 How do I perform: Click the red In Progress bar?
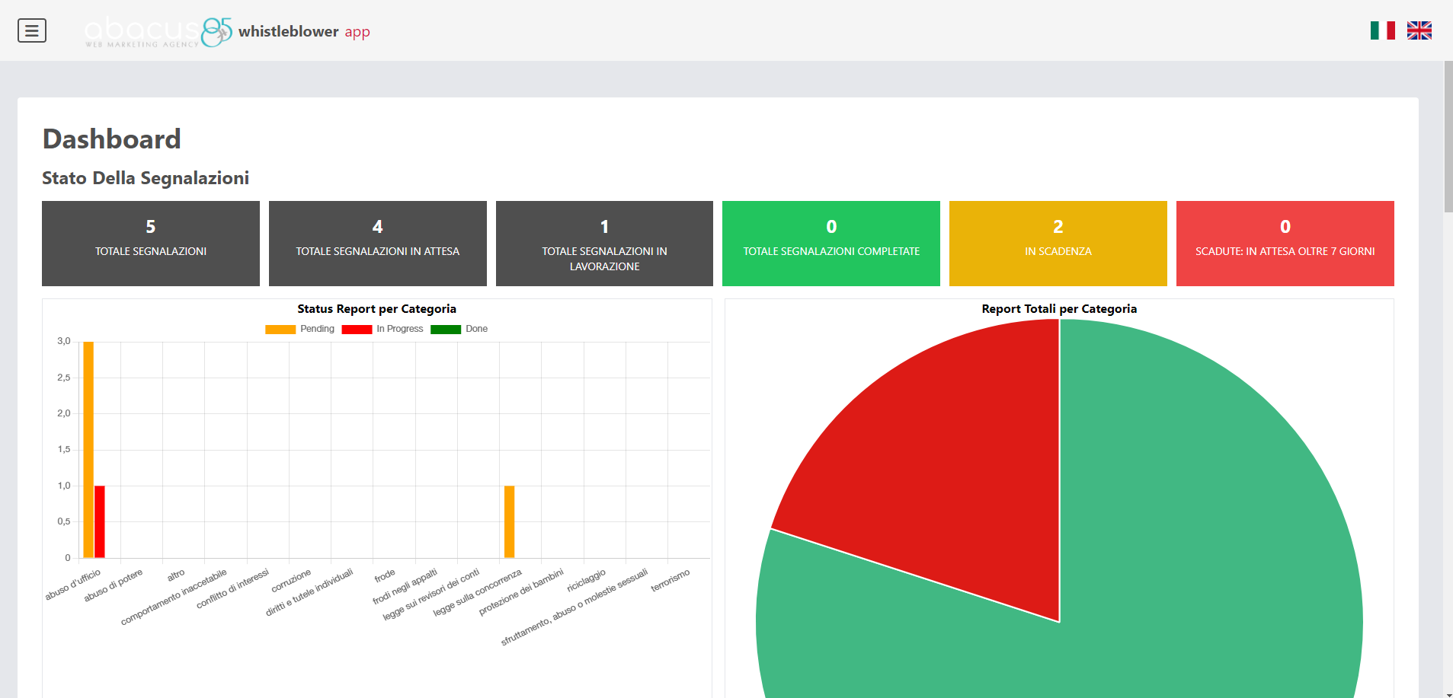click(100, 521)
